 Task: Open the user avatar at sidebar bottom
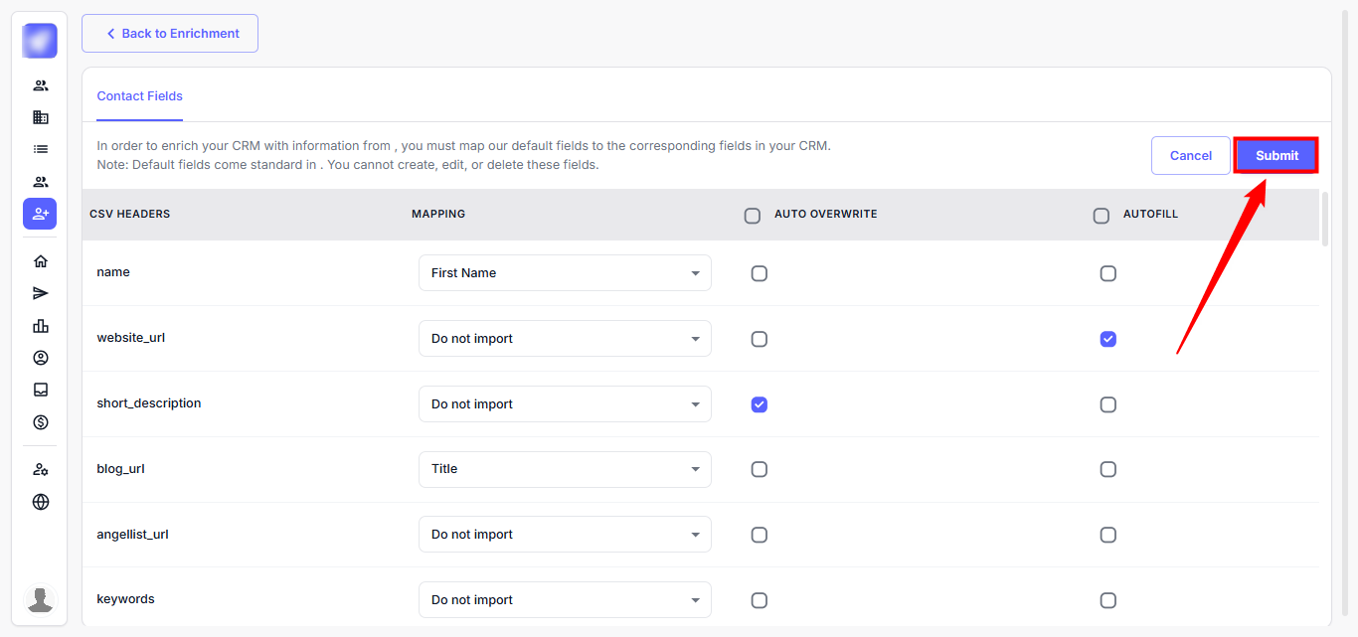40,599
